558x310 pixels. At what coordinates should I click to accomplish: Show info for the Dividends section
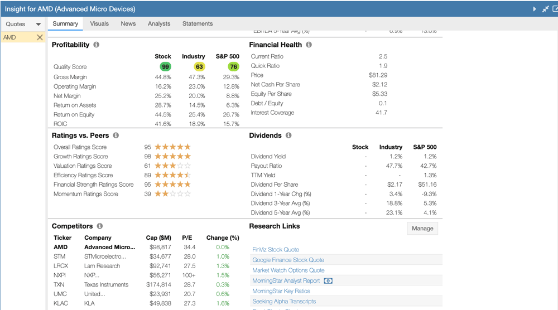pos(288,135)
